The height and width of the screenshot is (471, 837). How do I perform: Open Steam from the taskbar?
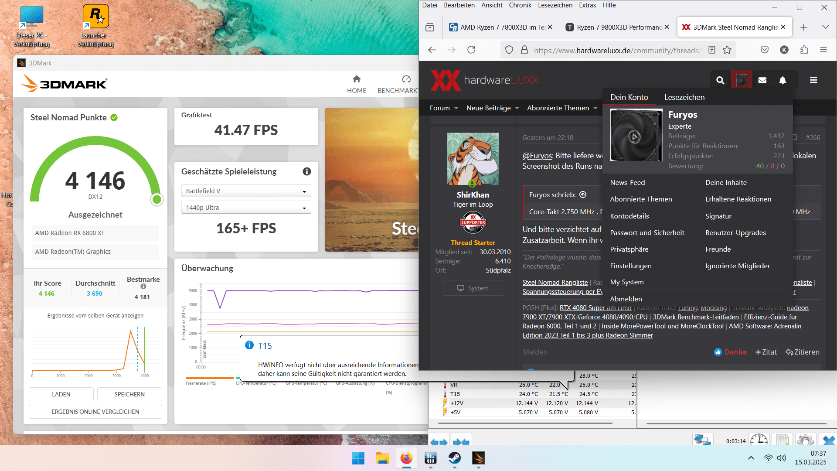tap(454, 458)
